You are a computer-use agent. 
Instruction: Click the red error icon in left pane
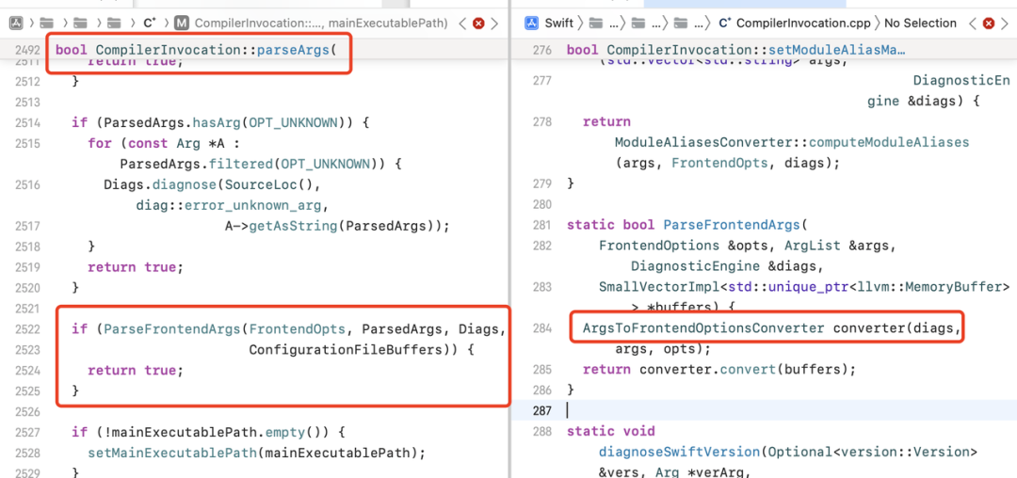[x=478, y=23]
